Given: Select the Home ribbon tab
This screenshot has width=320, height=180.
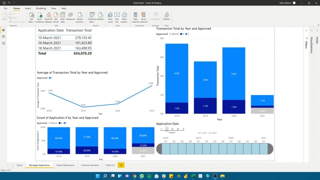Looking at the screenshot, I should coord(16,8).
